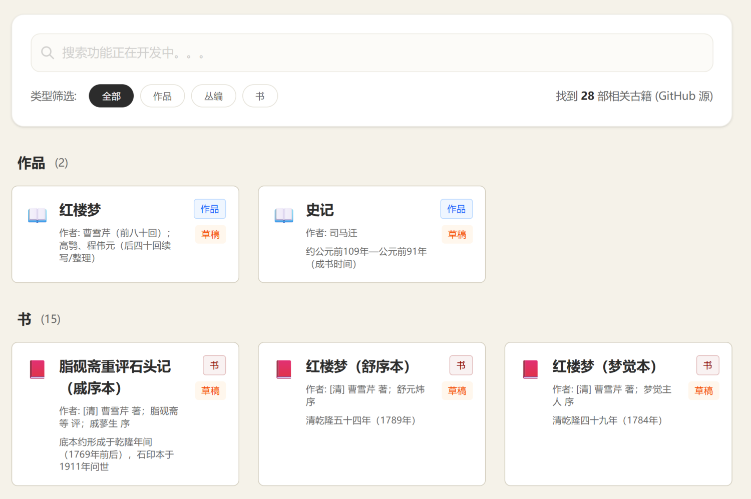The width and height of the screenshot is (751, 499).
Task: Click the red book icon beside 脂砚斋重评石头记
Action: [37, 369]
